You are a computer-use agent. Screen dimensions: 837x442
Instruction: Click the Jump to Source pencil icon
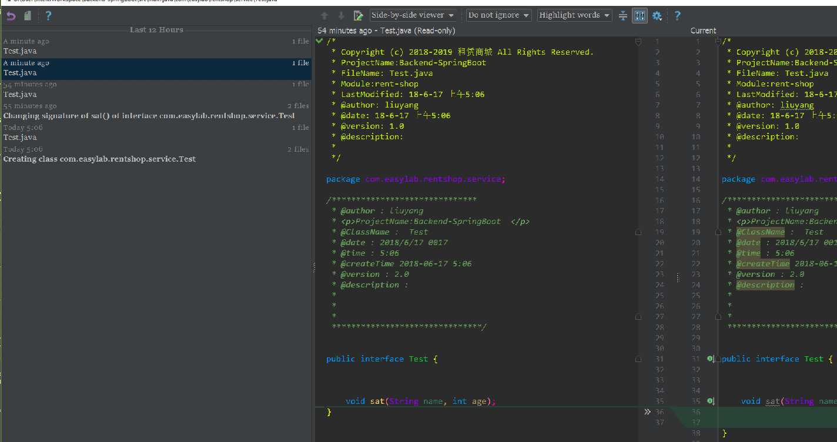[358, 16]
